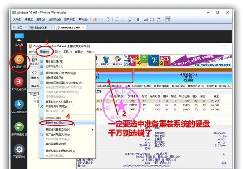Screen dimensions: 243x169
Task: Click VMware pause virtual machine icon
Action: click(x=95, y=19)
